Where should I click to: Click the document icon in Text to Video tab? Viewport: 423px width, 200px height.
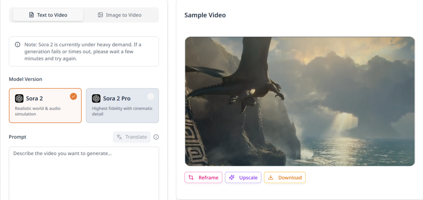[x=31, y=15]
